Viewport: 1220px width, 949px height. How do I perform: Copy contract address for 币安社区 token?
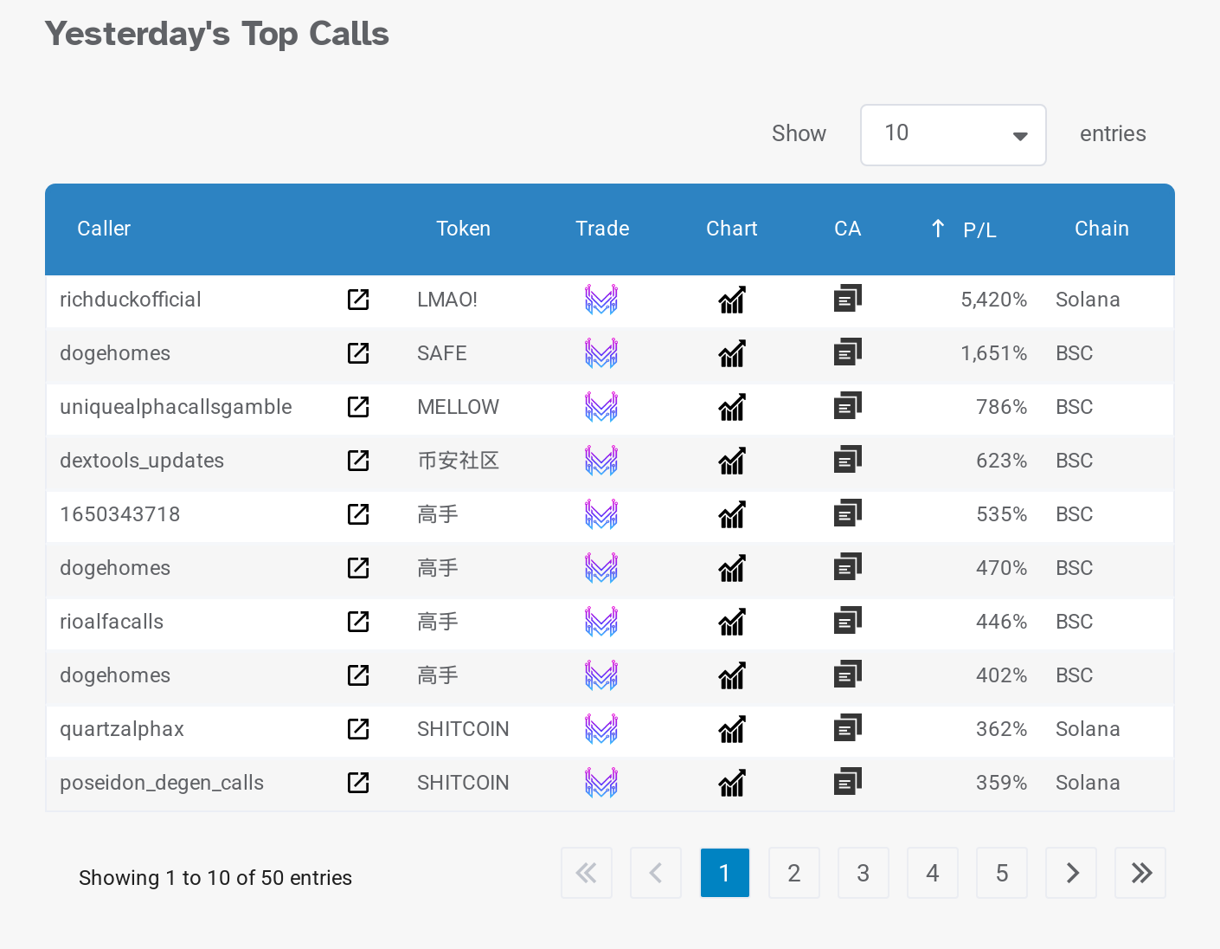click(847, 460)
